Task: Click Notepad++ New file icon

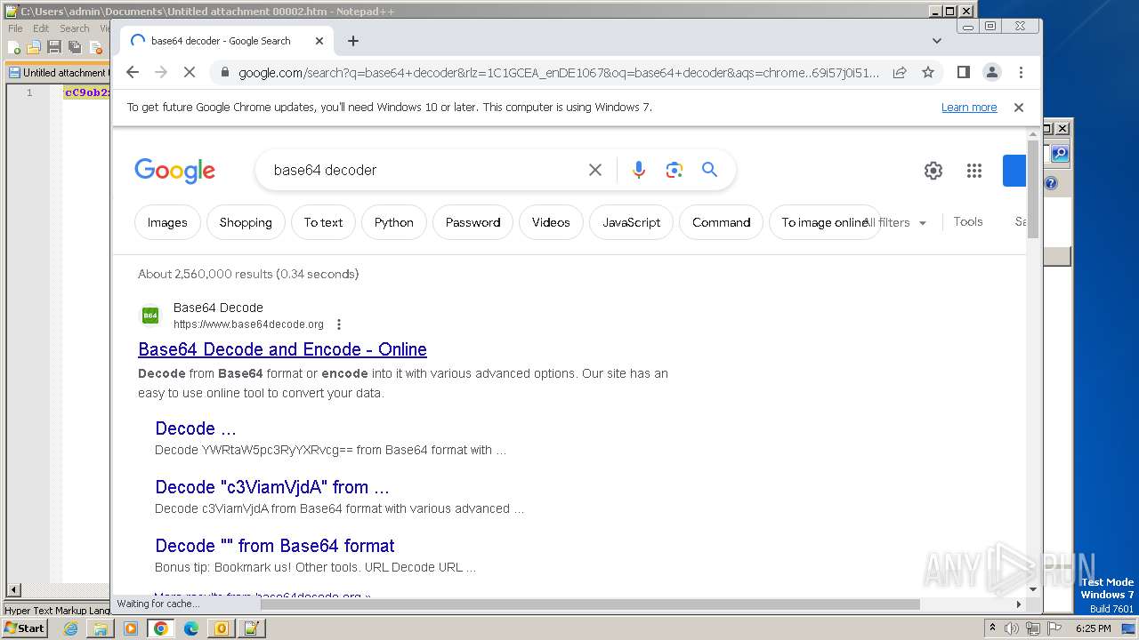Action: coord(13,47)
